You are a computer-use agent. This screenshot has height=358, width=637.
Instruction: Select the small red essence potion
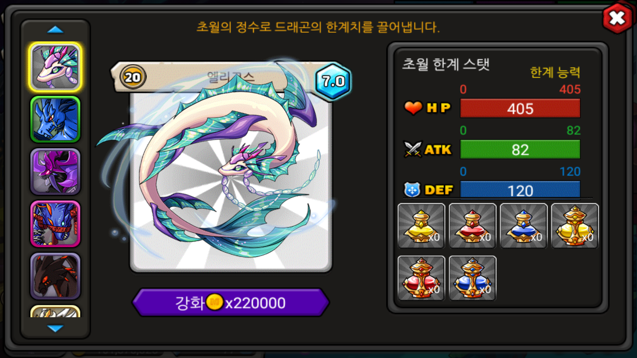[472, 226]
